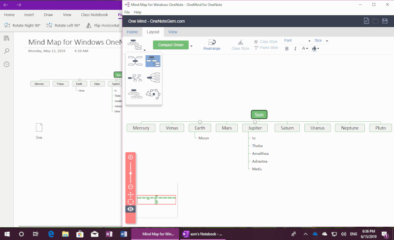Viewport: 394px width, 240px height.
Task: Click the zoom slider handle
Action: click(x=131, y=173)
